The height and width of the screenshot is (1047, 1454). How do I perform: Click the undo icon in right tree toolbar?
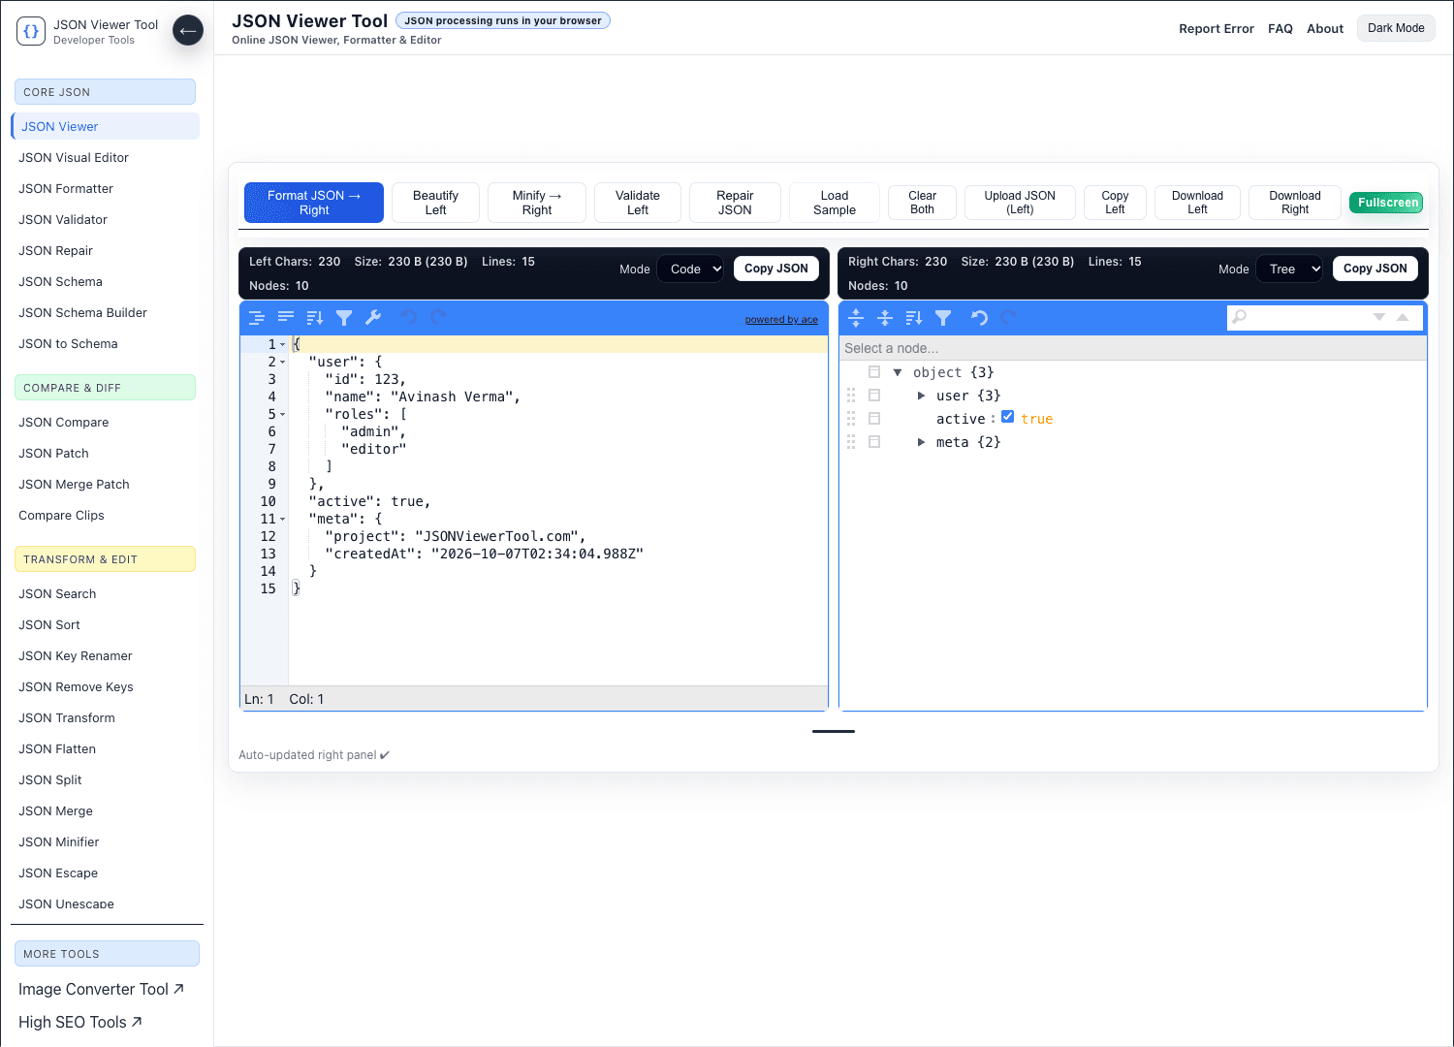pos(979,317)
